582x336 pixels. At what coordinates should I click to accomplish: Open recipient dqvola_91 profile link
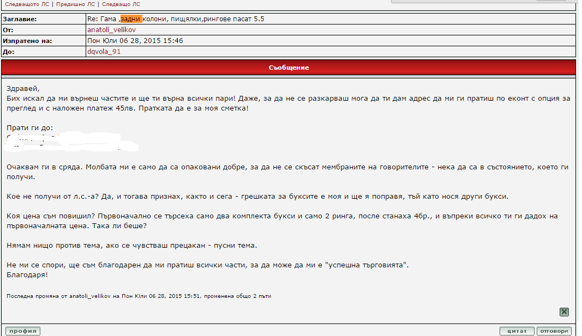[x=104, y=52]
